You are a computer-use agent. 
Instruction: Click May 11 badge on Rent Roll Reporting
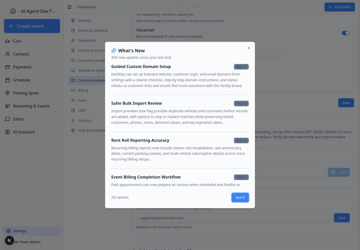(x=241, y=140)
